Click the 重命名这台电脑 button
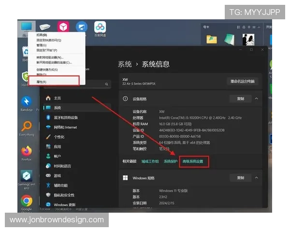The image size is (290, 232). (x=243, y=81)
